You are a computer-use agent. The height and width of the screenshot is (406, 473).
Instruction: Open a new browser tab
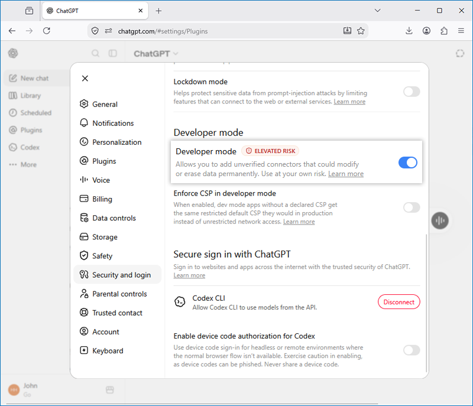click(158, 11)
